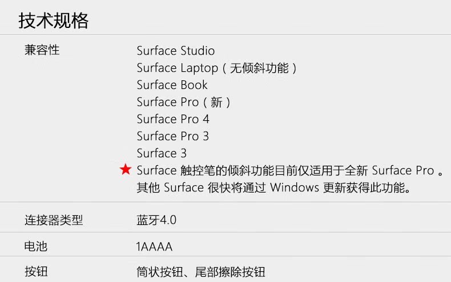Click the 技术规格 heading
This screenshot has width=451, height=282.
(x=54, y=21)
